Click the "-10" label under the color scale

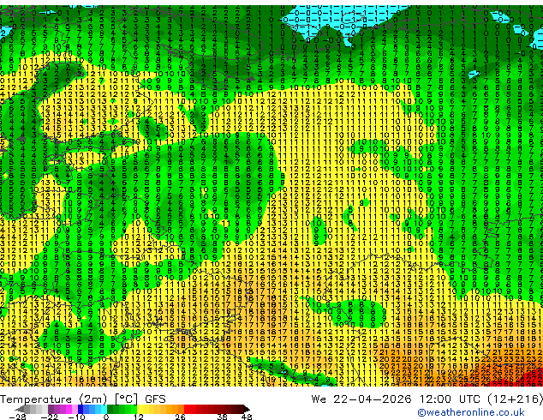pyautogui.click(x=76, y=417)
